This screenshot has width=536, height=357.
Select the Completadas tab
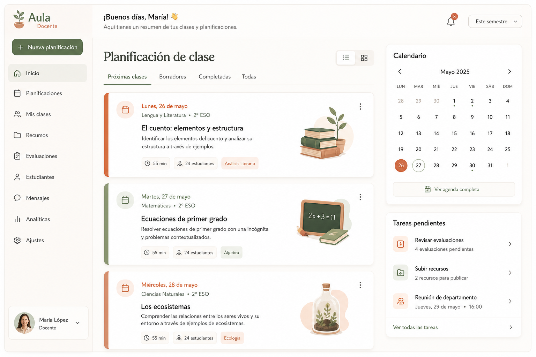(215, 77)
